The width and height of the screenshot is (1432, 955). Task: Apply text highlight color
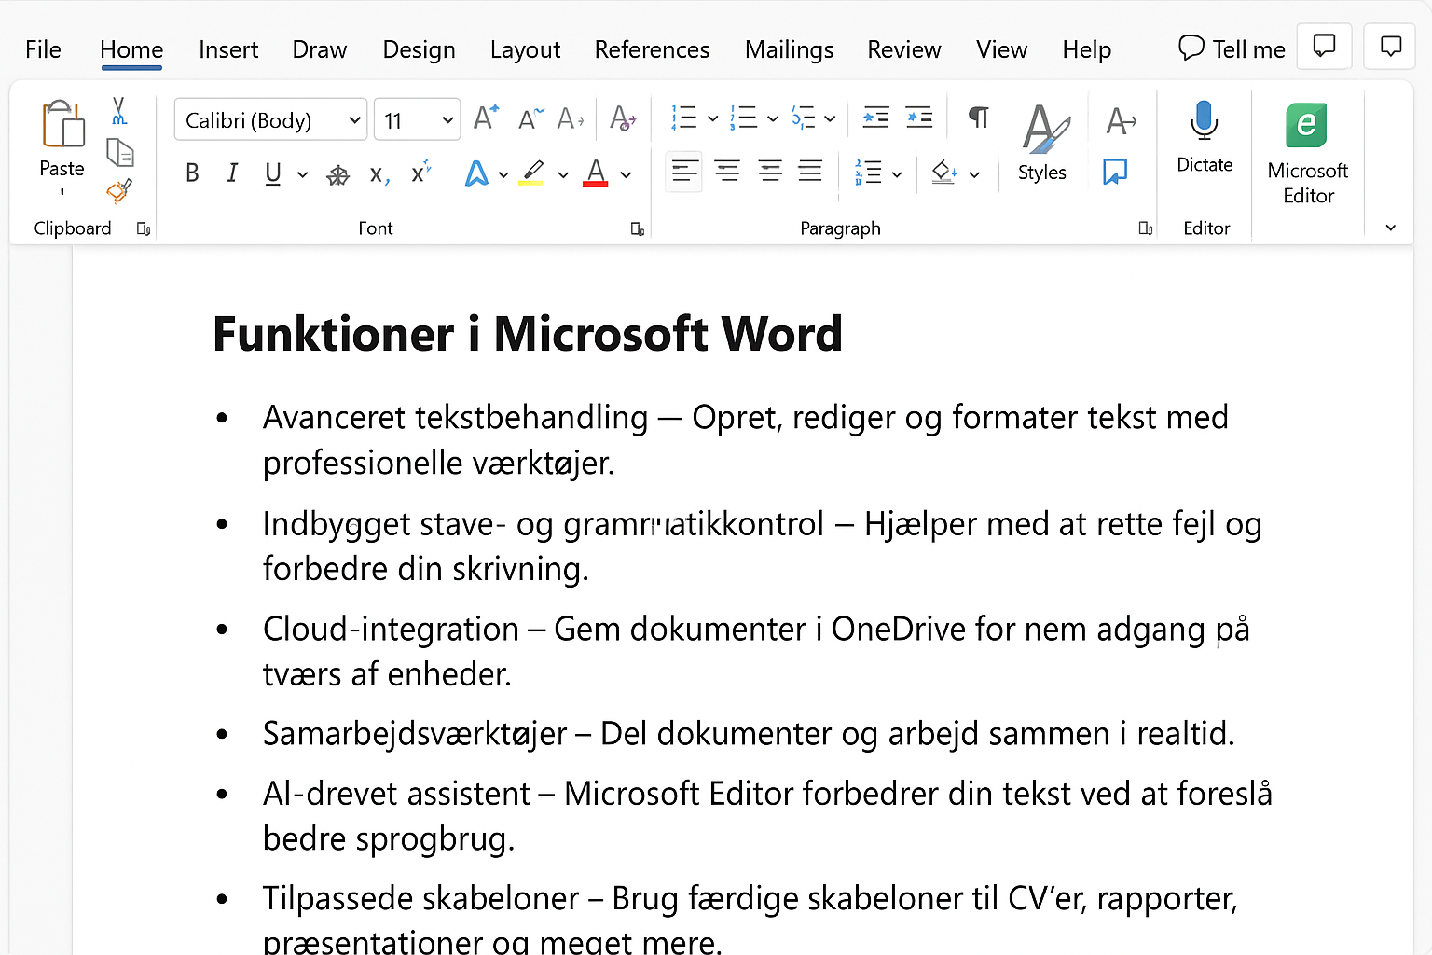(531, 173)
